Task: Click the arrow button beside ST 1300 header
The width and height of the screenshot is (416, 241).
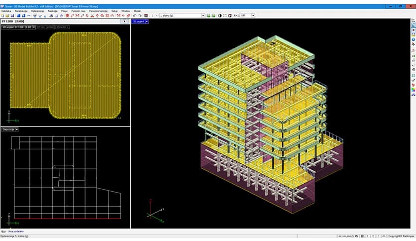Action: click(125, 21)
